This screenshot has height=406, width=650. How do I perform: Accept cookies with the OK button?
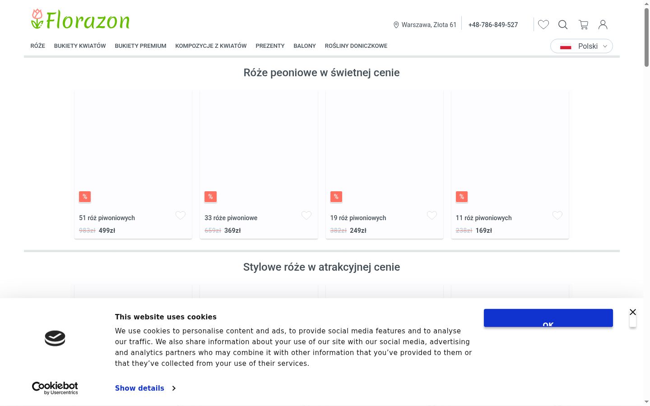pyautogui.click(x=548, y=318)
